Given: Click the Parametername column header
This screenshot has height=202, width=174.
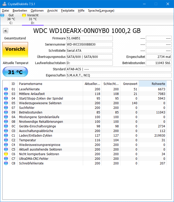Looking at the screenshot, I should pos(50,84).
